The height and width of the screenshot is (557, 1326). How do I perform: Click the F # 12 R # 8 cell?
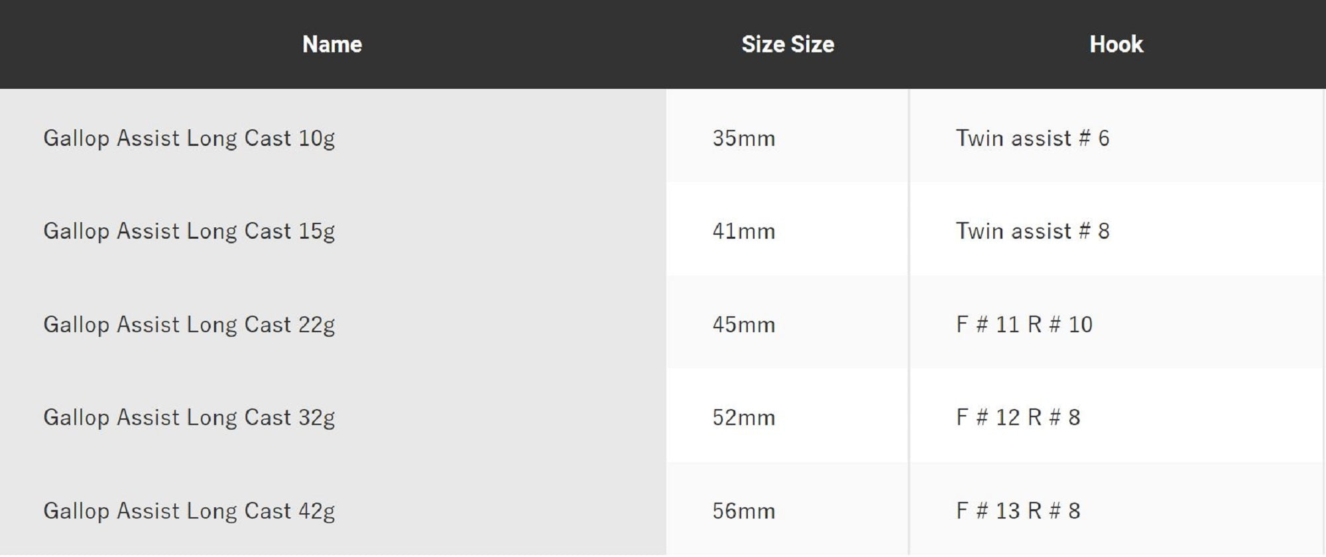coord(1018,417)
